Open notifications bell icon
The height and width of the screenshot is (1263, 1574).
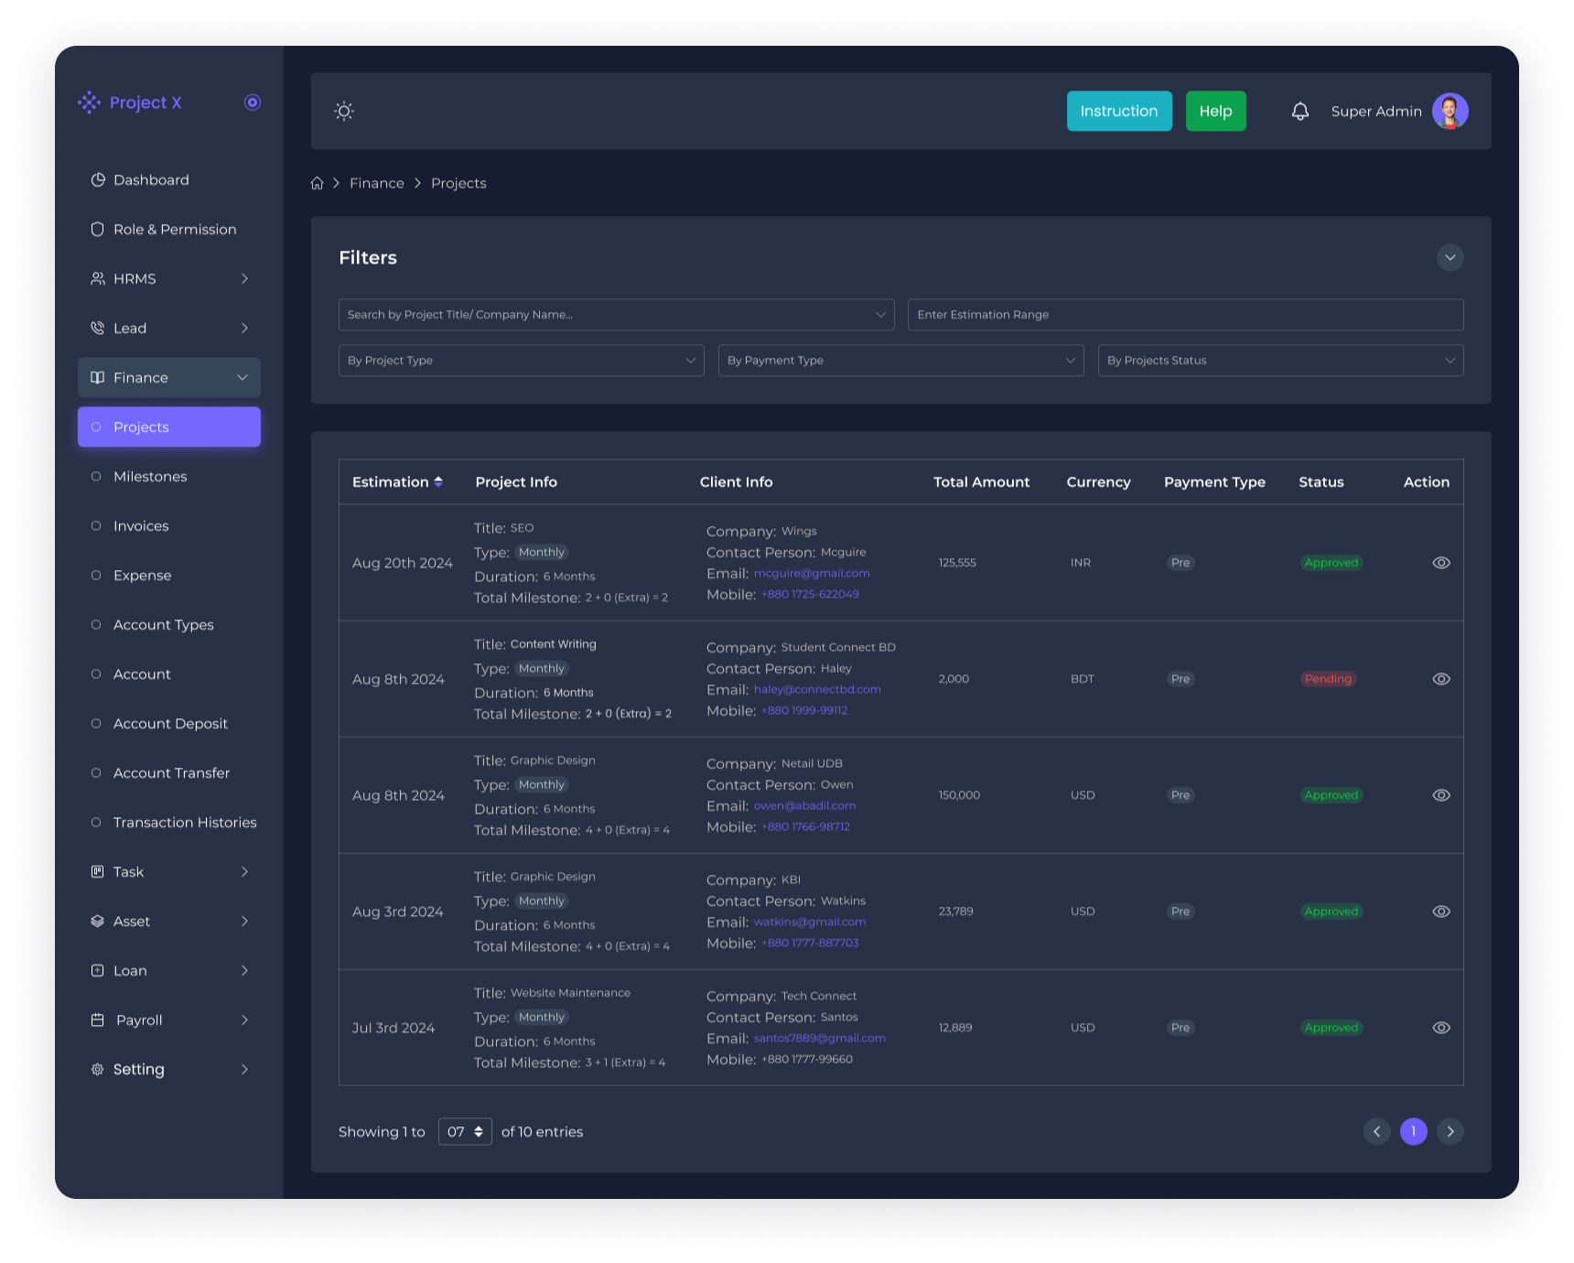coord(1300,112)
